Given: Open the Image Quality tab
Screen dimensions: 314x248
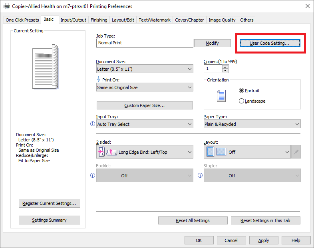Looking at the screenshot, I should pyautogui.click(x=223, y=20).
